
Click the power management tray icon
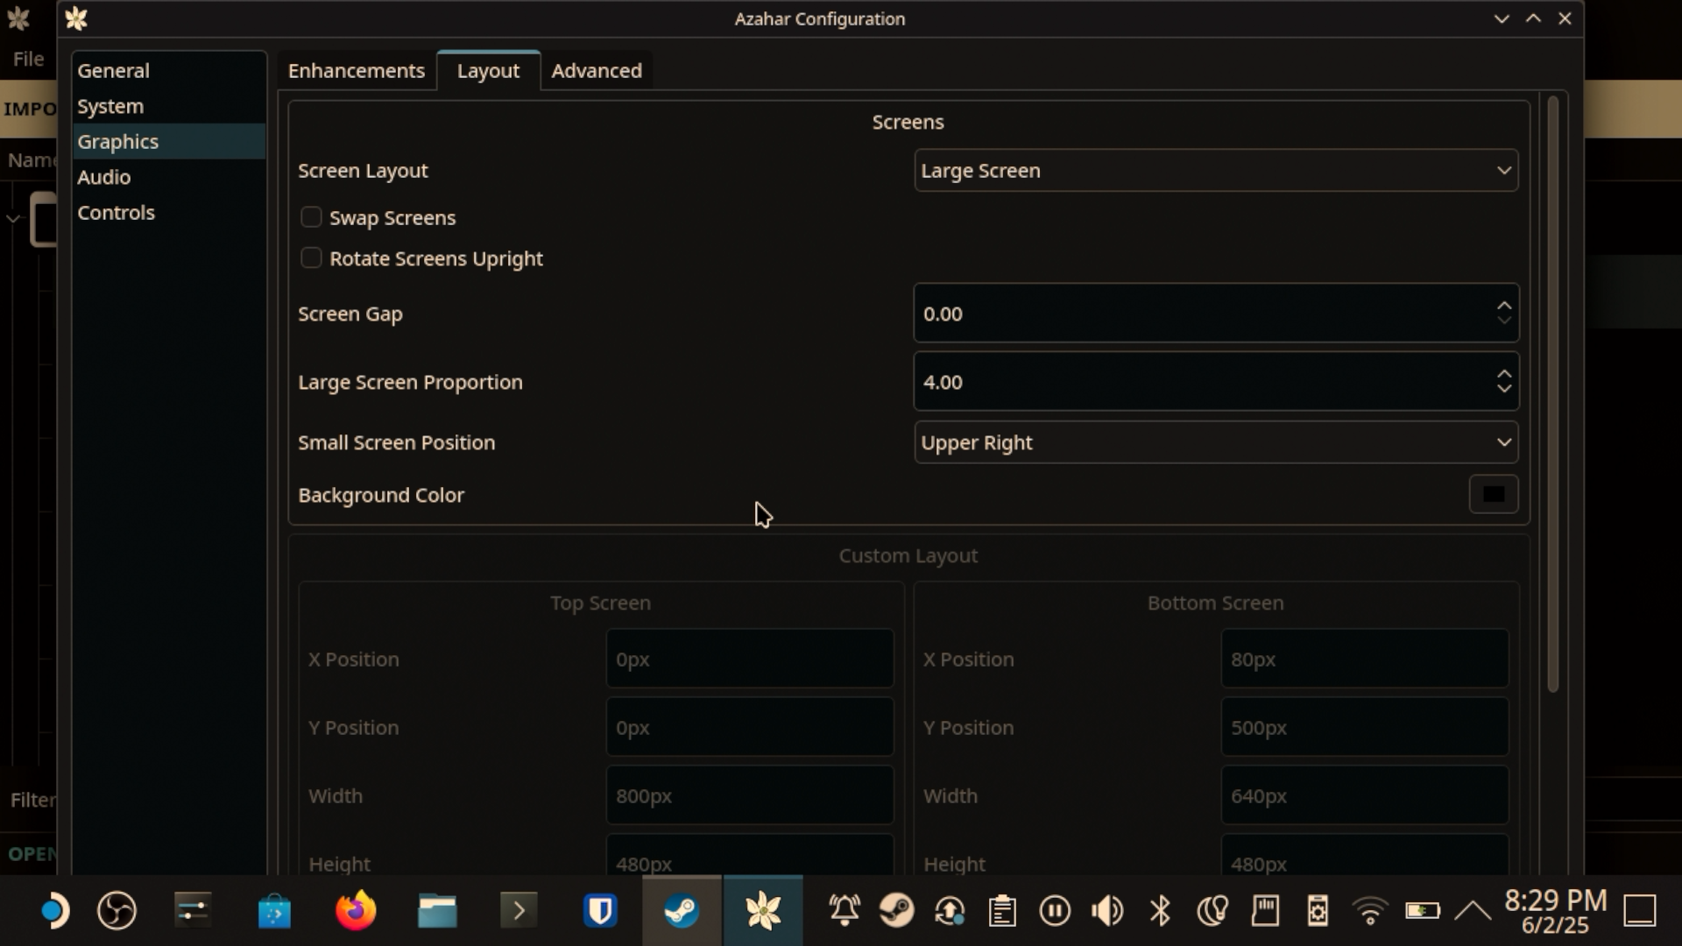pos(1318,911)
